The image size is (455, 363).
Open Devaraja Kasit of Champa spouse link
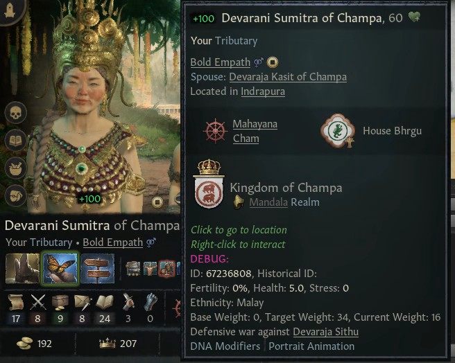[x=288, y=77]
